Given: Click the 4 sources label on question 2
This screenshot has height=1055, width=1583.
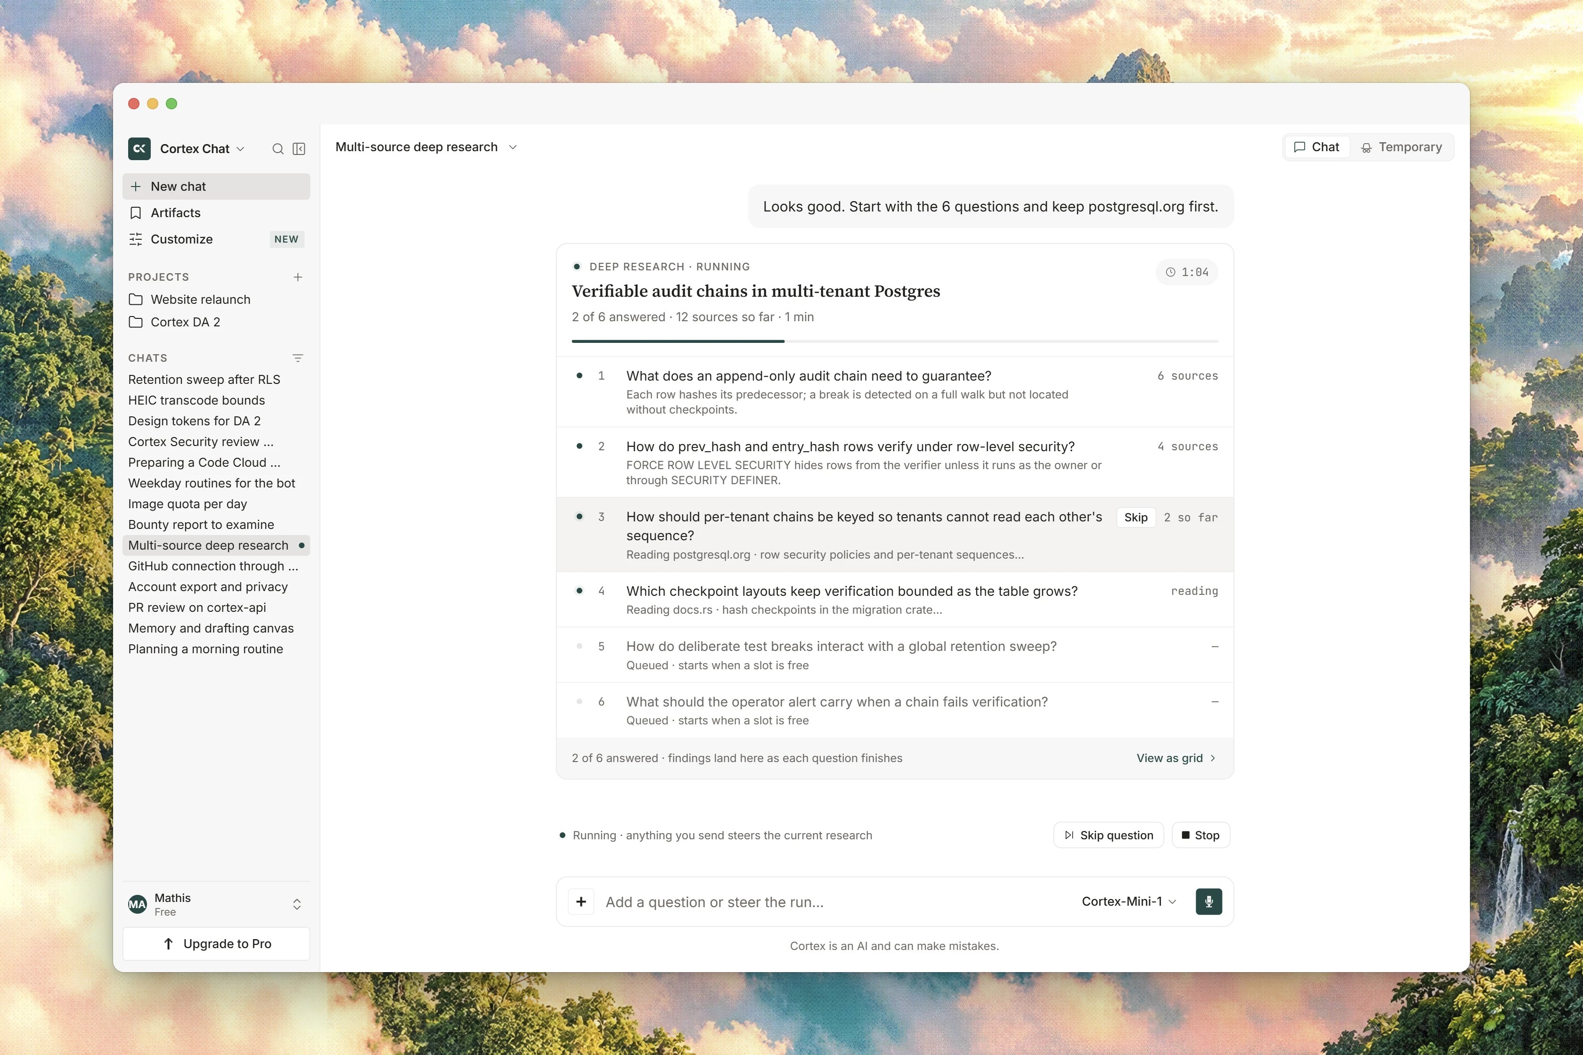Looking at the screenshot, I should [1187, 447].
